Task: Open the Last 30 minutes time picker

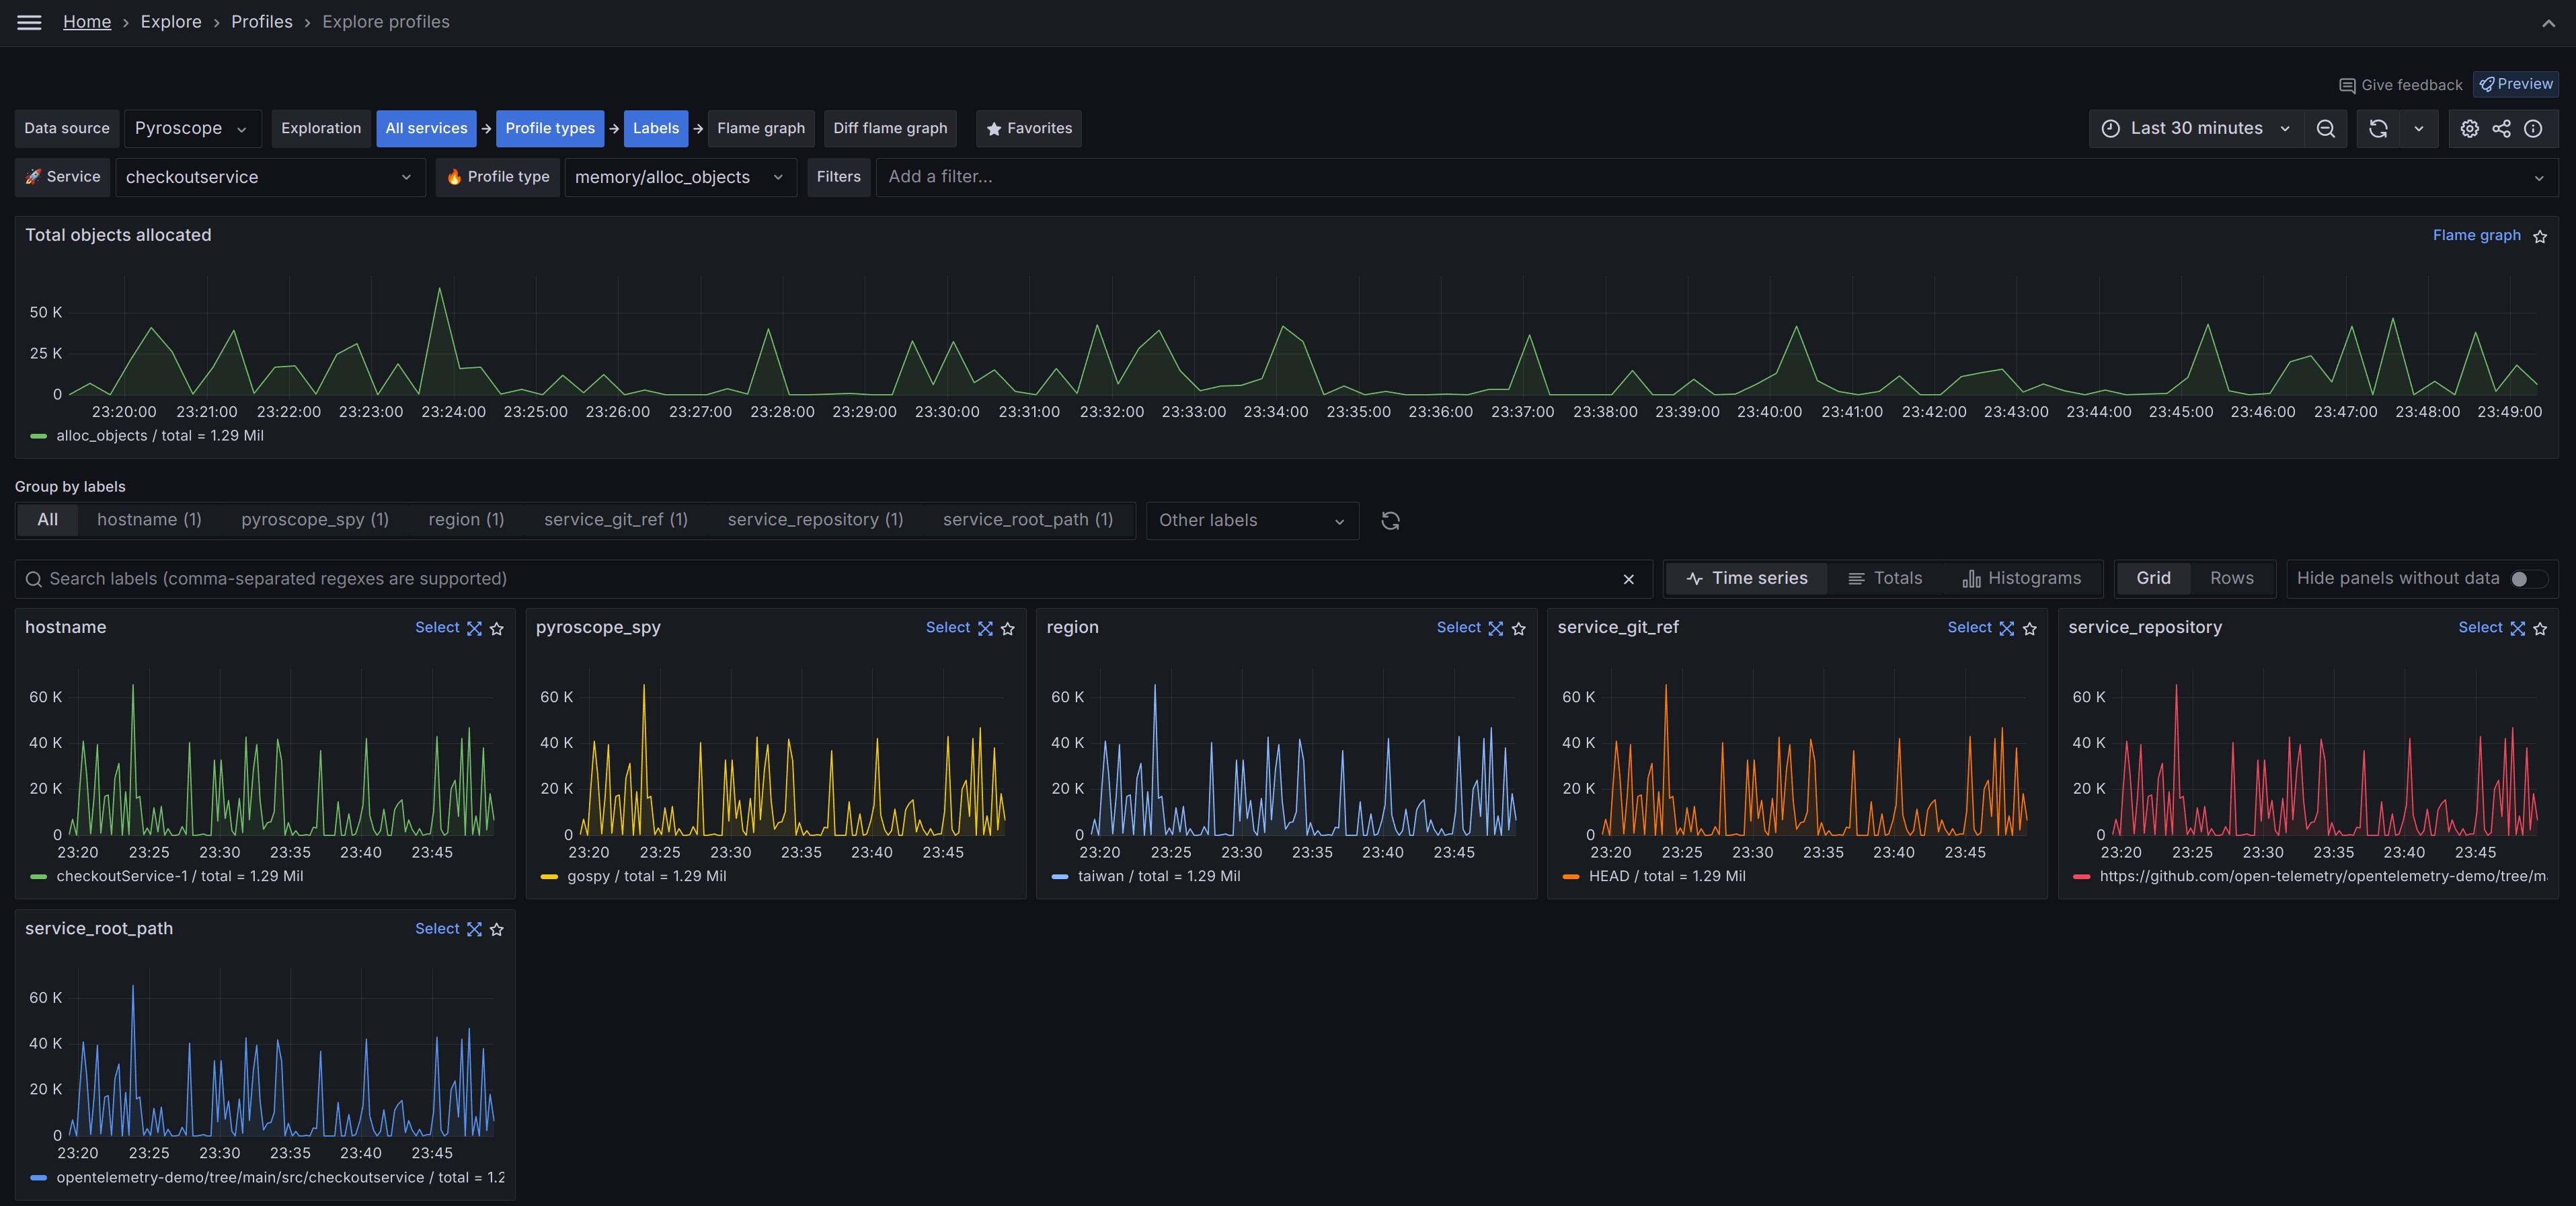Action: (x=2195, y=129)
